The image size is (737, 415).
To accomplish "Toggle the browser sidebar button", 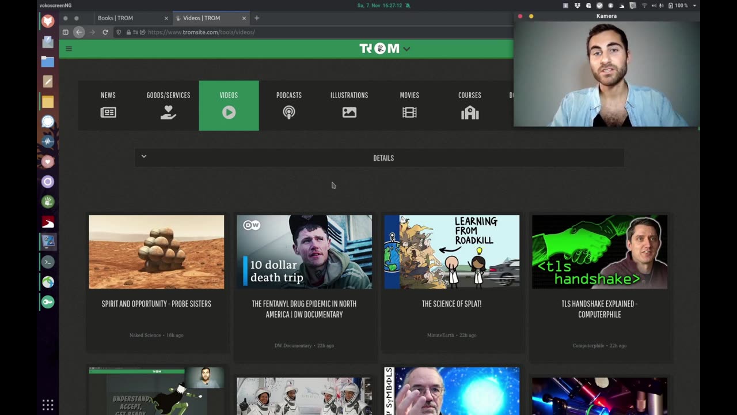I will 66,32.
